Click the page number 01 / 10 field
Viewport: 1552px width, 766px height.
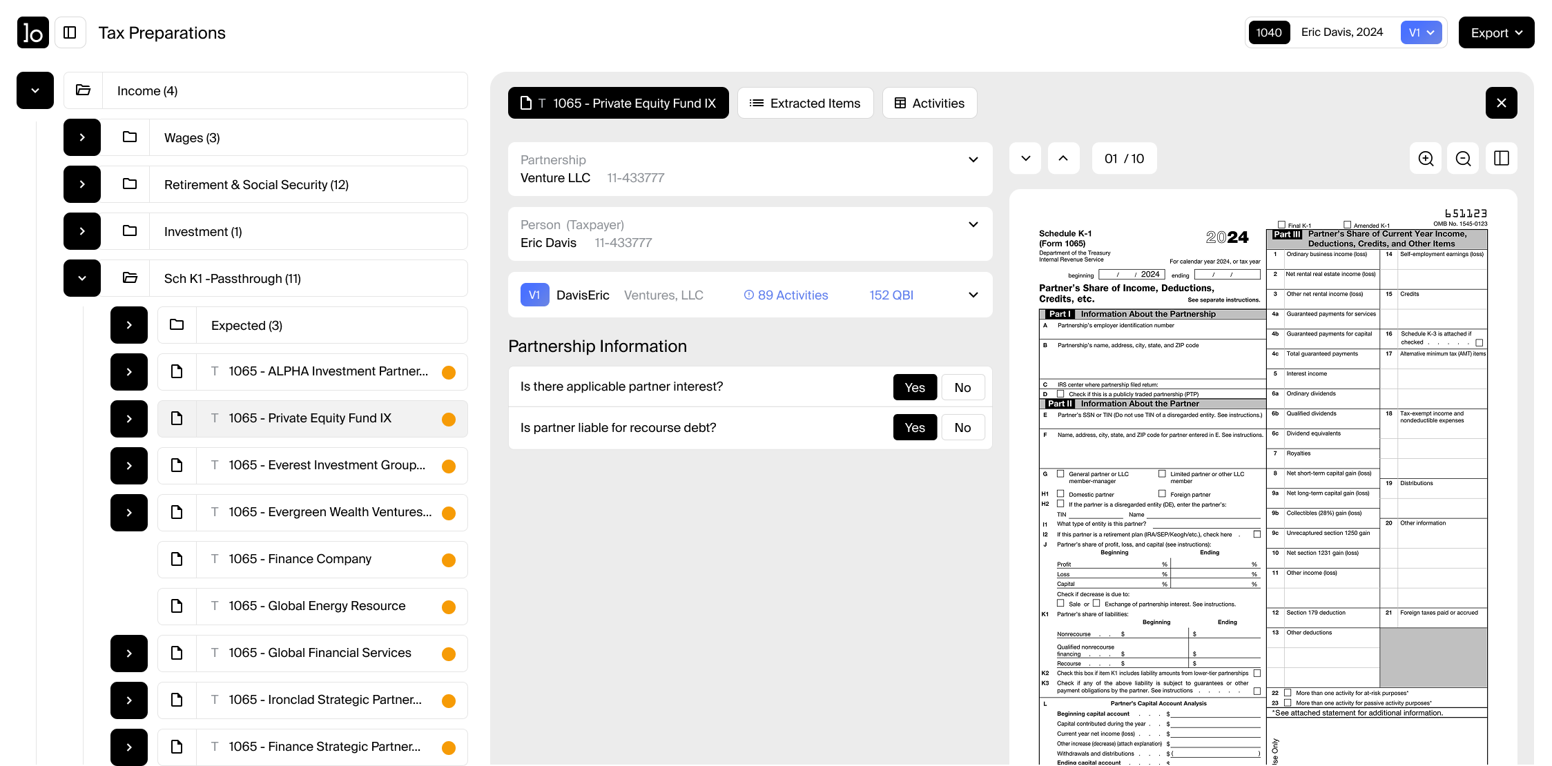click(x=1124, y=159)
